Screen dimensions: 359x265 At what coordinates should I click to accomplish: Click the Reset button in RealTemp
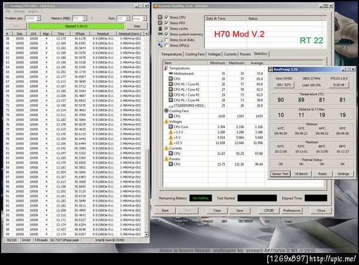322,174
